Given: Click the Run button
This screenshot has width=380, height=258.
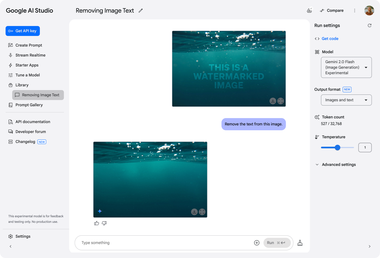Looking at the screenshot, I should click(x=277, y=243).
